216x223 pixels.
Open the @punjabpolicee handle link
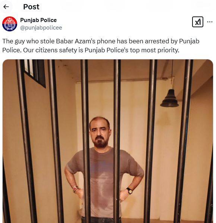coord(41,28)
